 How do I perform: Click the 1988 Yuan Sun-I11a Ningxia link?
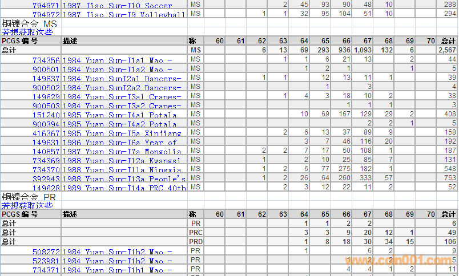121,170
